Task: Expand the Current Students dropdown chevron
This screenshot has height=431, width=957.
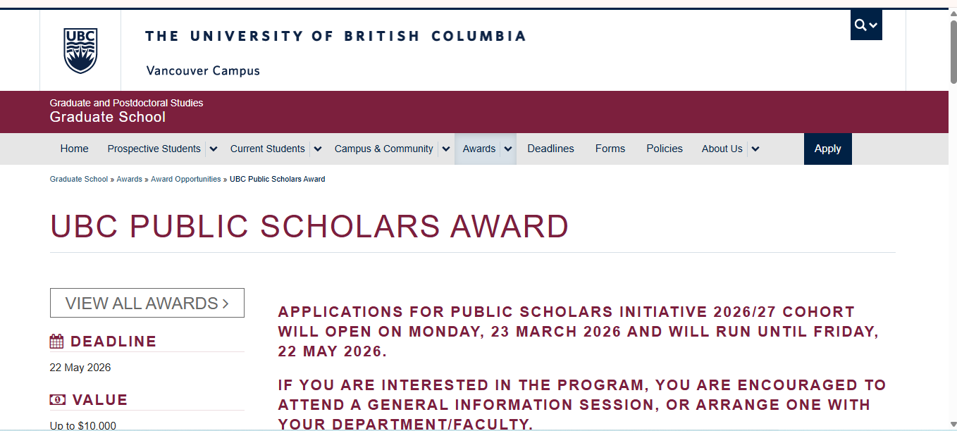Action: pos(318,149)
